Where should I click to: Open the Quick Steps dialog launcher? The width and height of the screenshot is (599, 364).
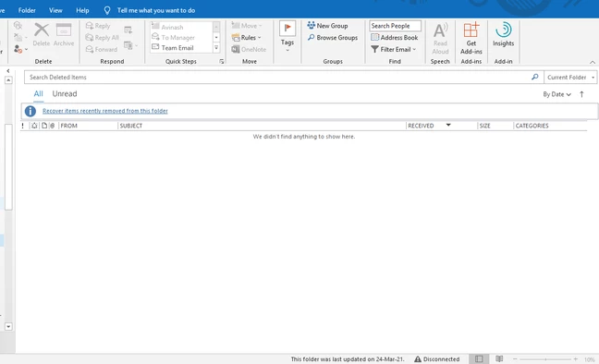(222, 62)
